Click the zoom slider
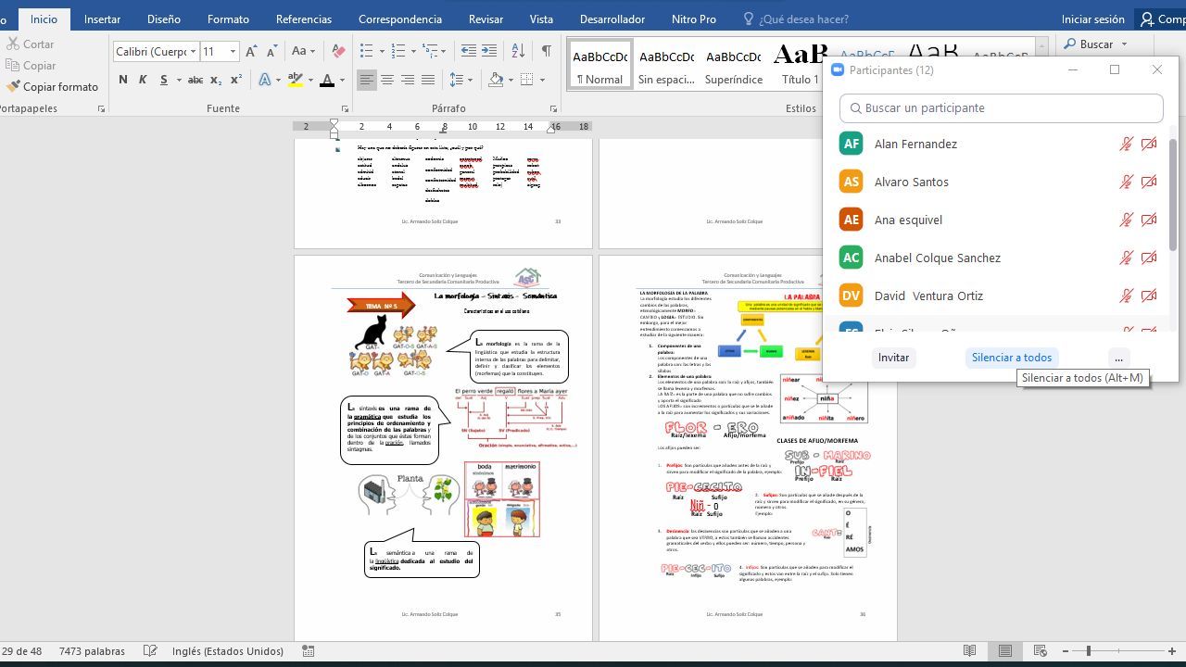The image size is (1186, 667). (x=1119, y=651)
